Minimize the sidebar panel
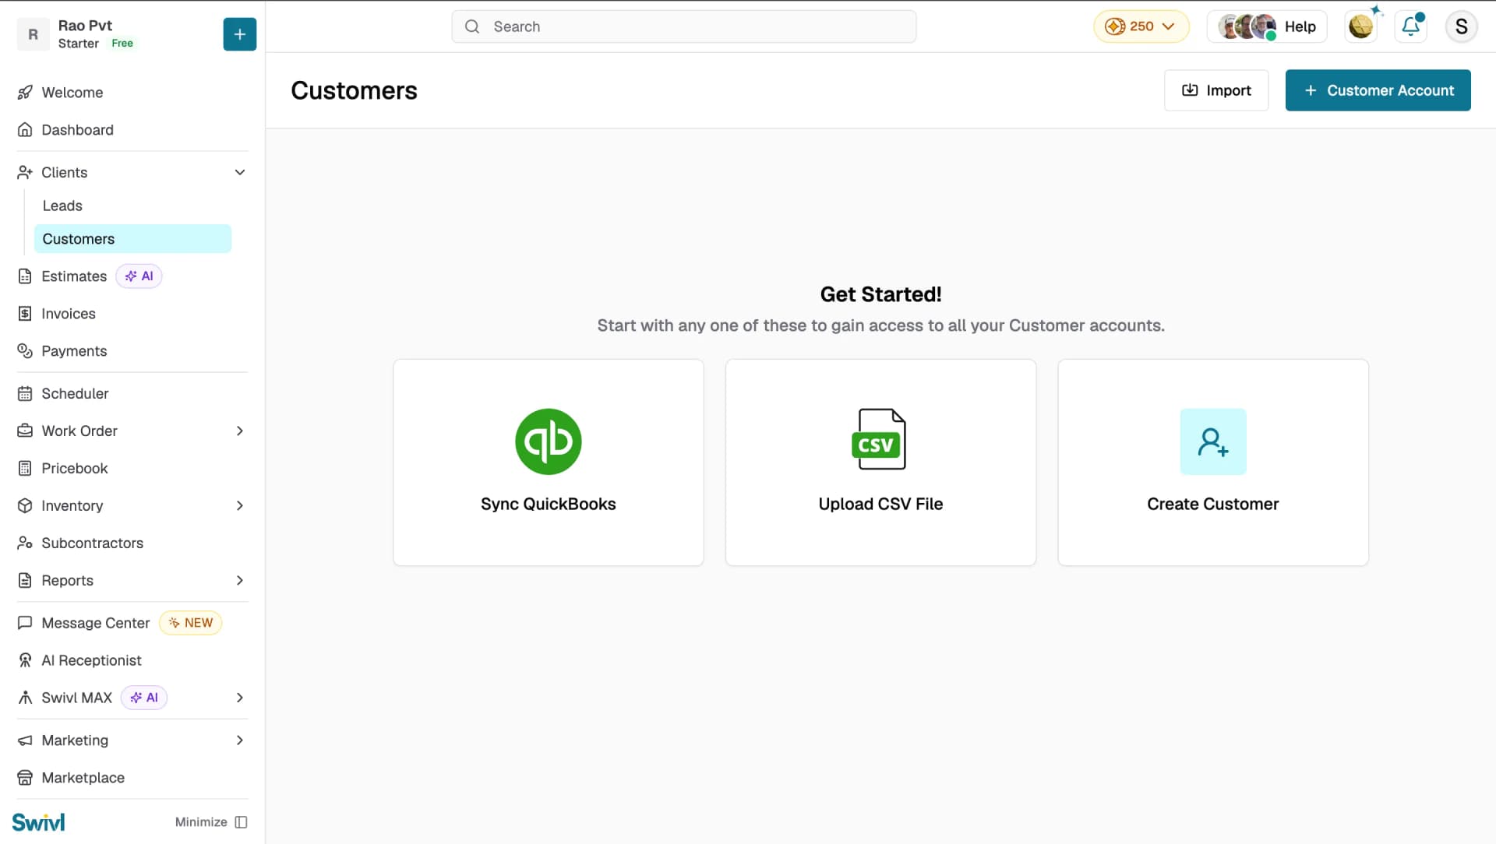Image resolution: width=1496 pixels, height=844 pixels. pyautogui.click(x=211, y=822)
